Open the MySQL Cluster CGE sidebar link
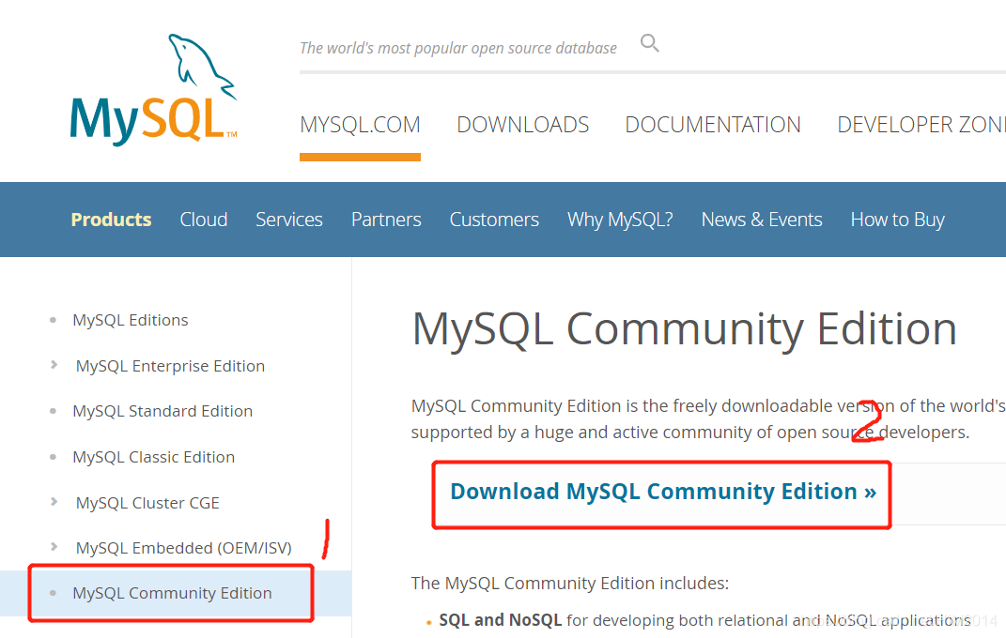This screenshot has width=1006, height=638. click(147, 503)
